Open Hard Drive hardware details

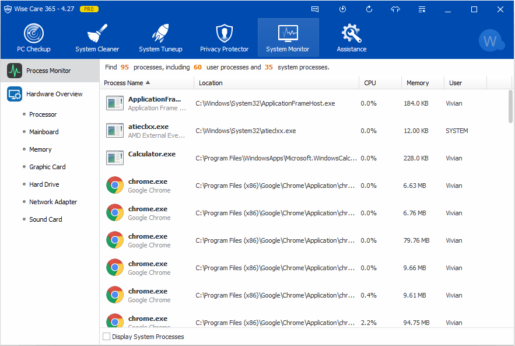44,184
